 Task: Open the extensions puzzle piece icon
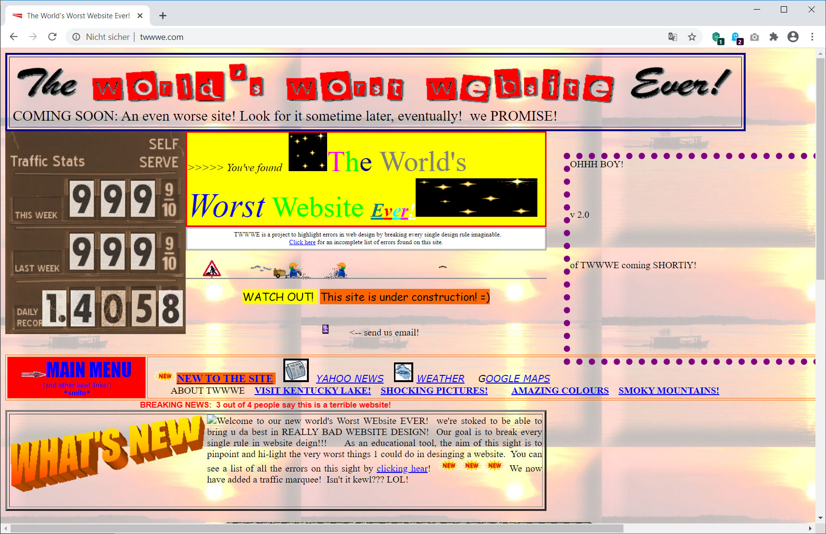(774, 37)
